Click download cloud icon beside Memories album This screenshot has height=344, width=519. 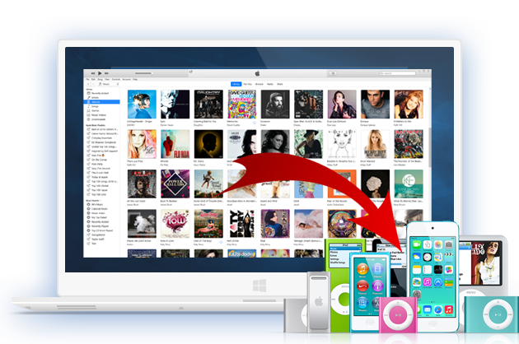coord(255,123)
